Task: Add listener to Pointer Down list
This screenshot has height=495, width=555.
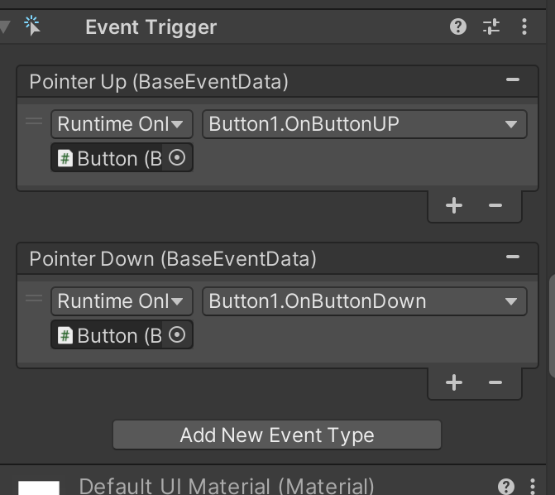Action: tap(454, 382)
